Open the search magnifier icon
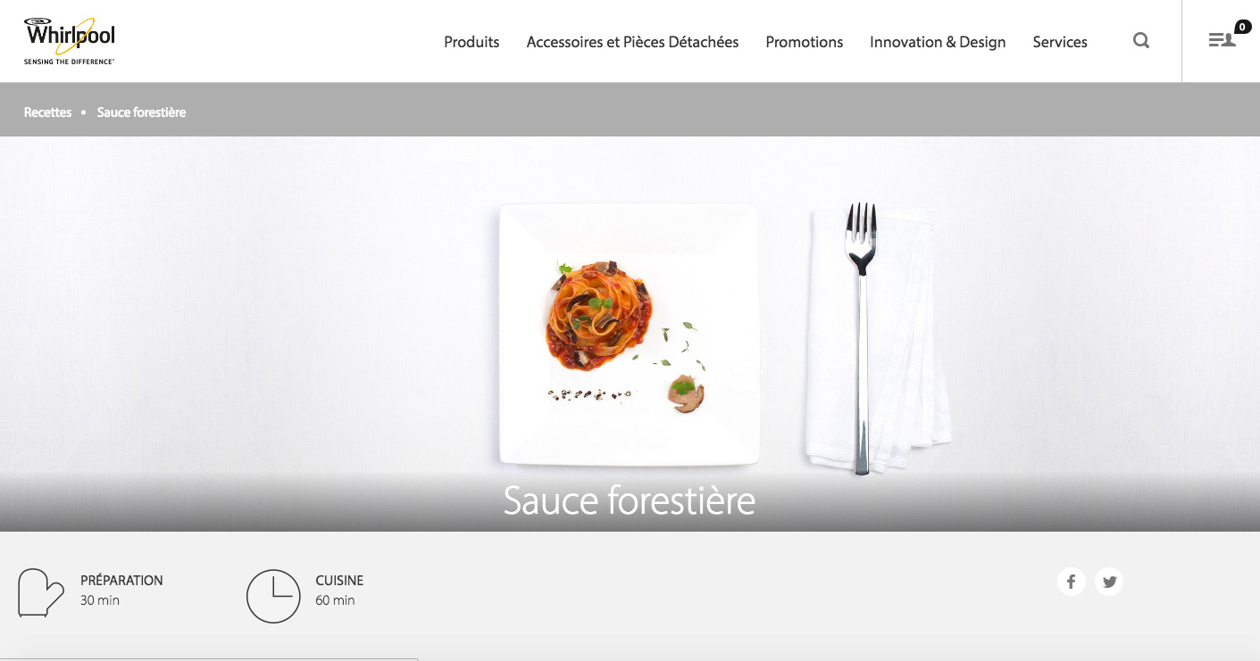 point(1141,40)
